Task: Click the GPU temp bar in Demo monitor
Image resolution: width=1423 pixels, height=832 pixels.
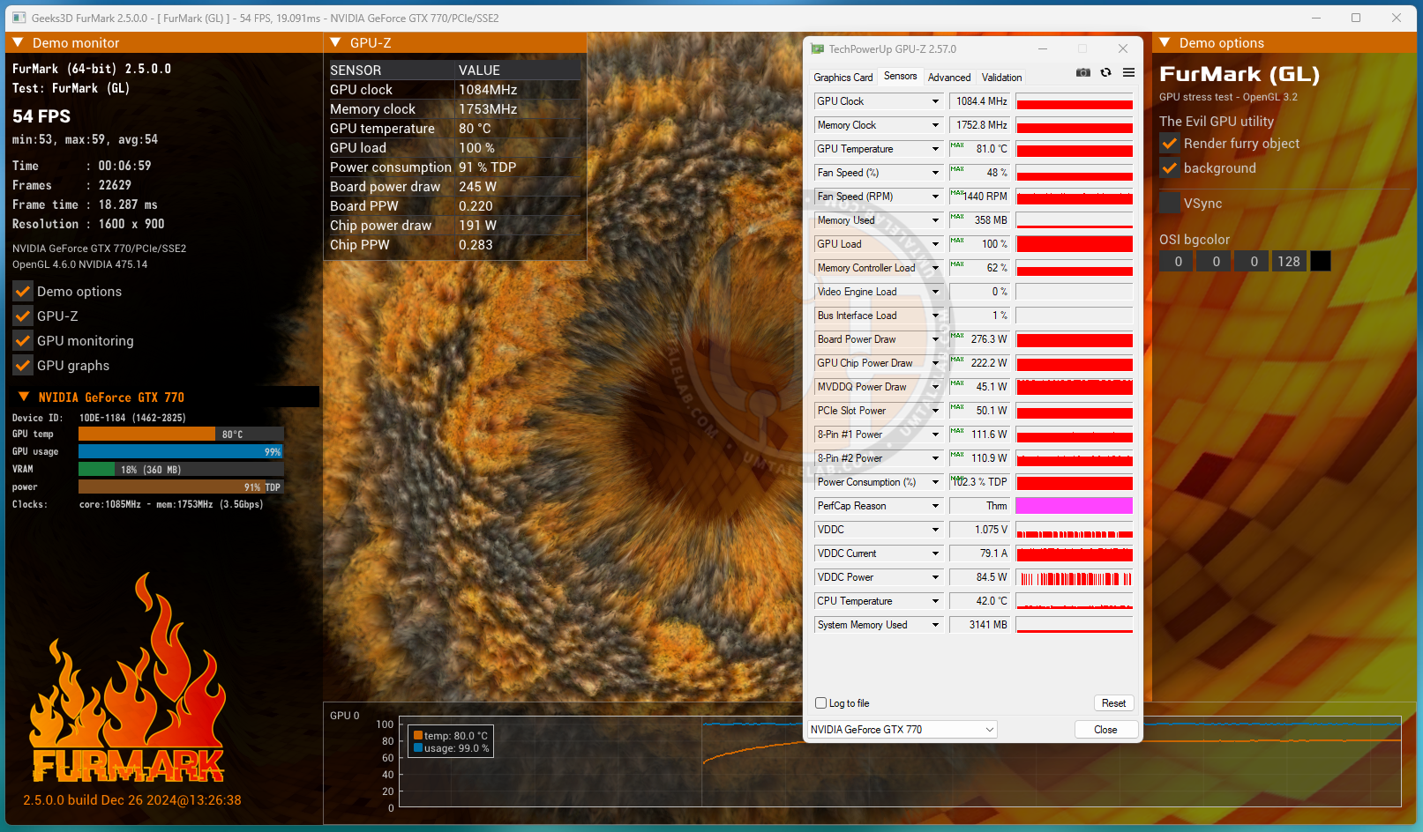Action: [x=181, y=434]
